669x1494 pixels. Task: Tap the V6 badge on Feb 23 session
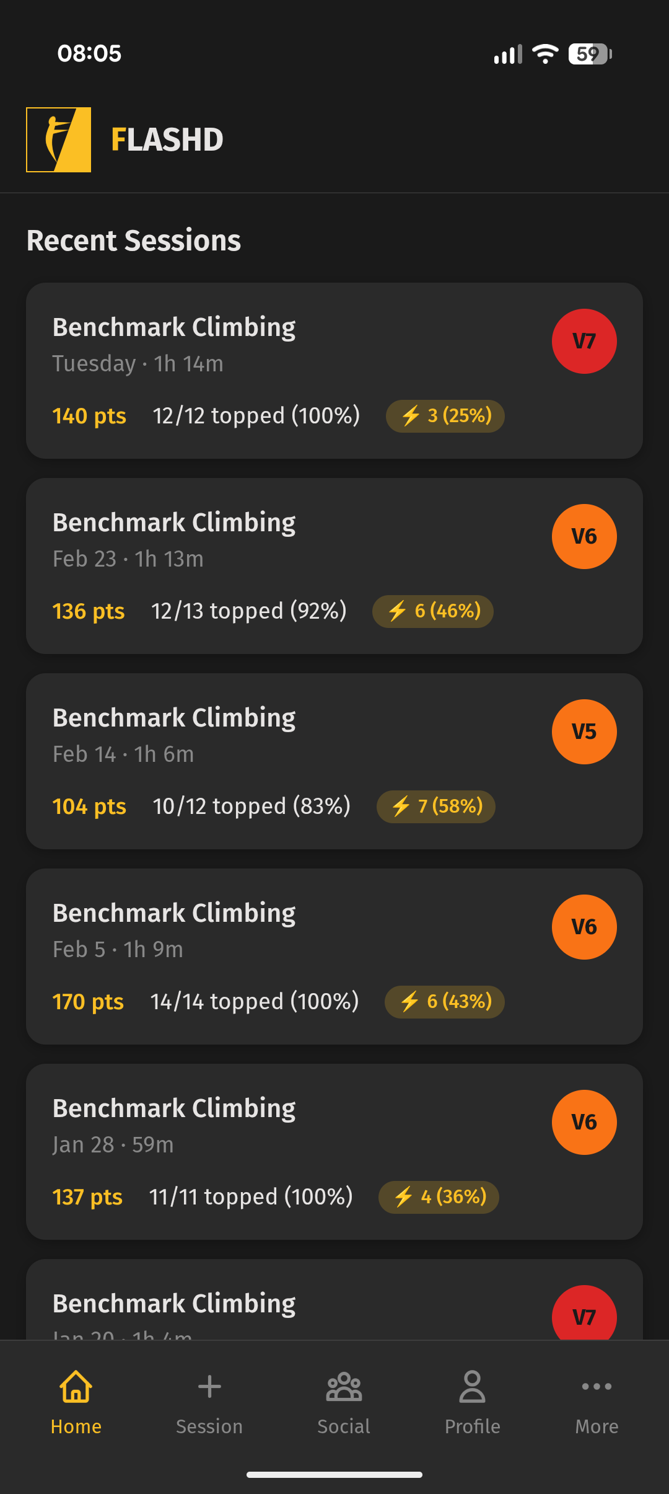[x=584, y=536]
